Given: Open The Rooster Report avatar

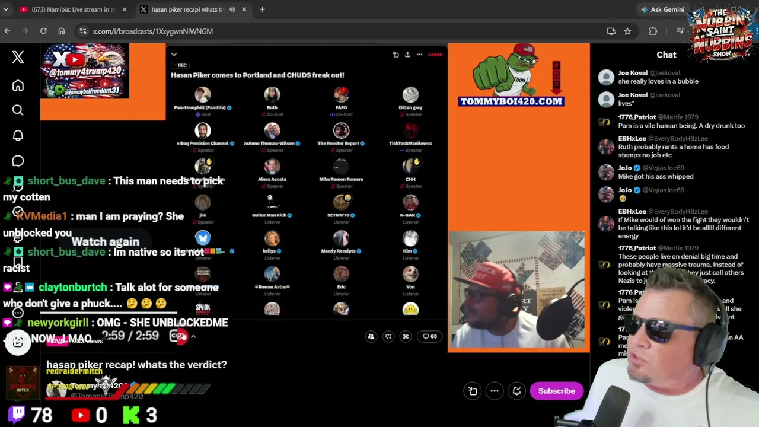Looking at the screenshot, I should [x=341, y=130].
